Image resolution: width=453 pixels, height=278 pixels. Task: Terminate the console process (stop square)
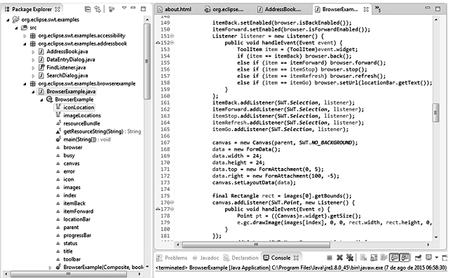click(x=330, y=258)
